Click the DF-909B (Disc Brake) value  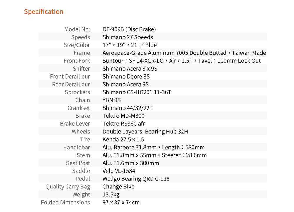129,29
